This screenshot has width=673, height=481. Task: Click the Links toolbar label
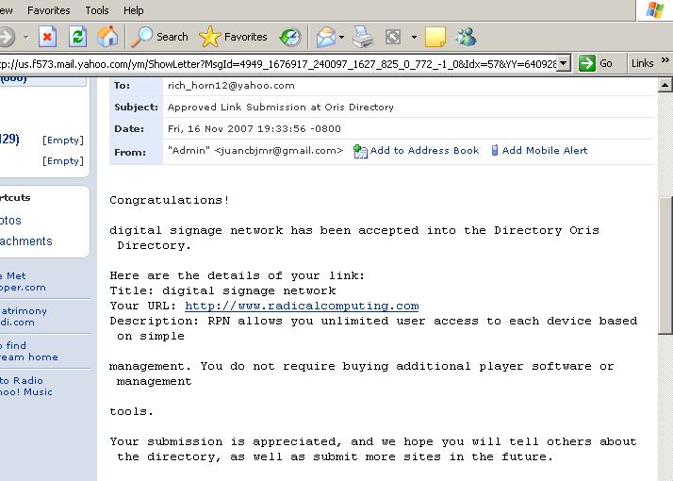[x=642, y=63]
